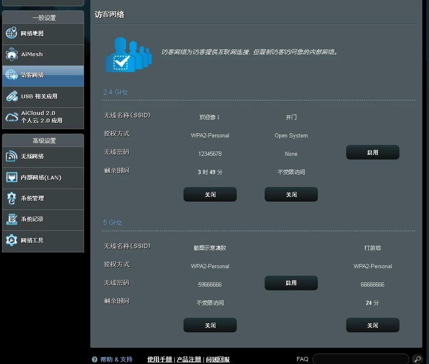Close the 欢迎您！ guest network
Screen dimensions: 429x364
(x=210, y=194)
